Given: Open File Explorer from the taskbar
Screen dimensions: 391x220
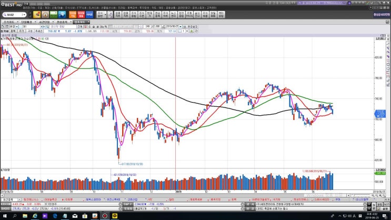Looking at the screenshot, I should (25, 216).
